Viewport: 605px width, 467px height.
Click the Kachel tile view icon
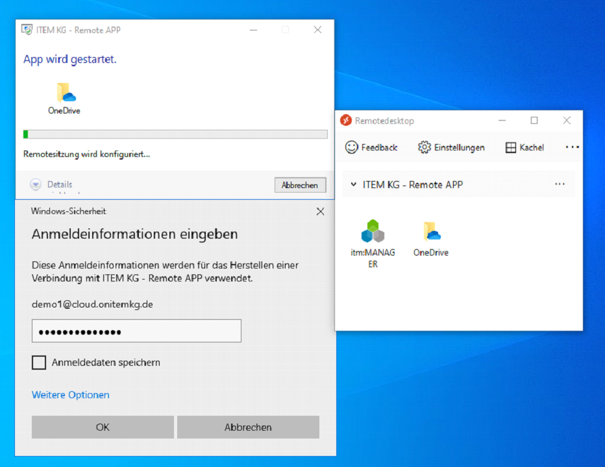coord(510,147)
